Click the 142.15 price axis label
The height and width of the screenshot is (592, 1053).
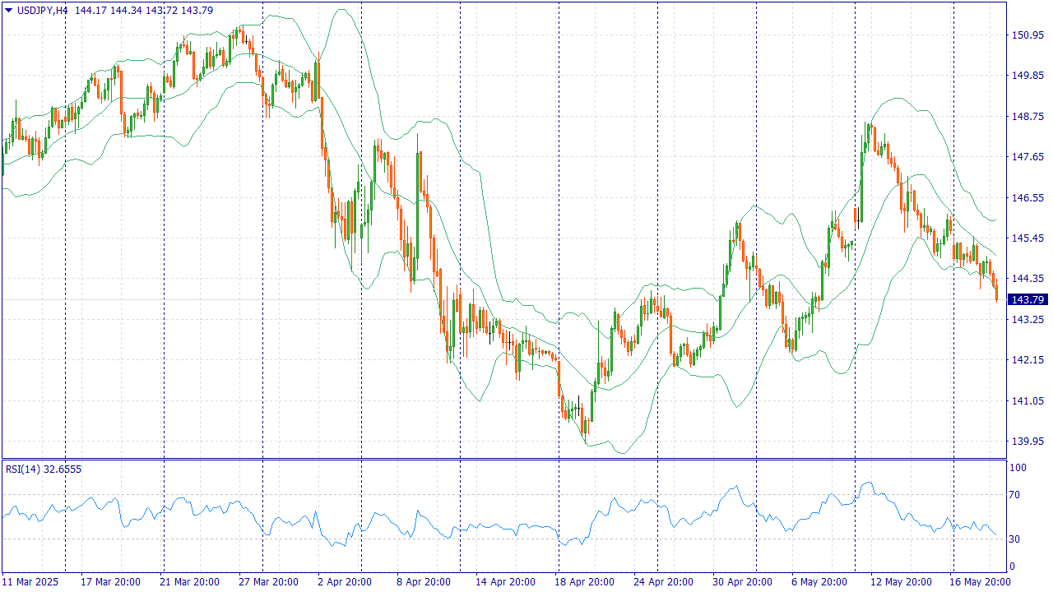[1027, 360]
